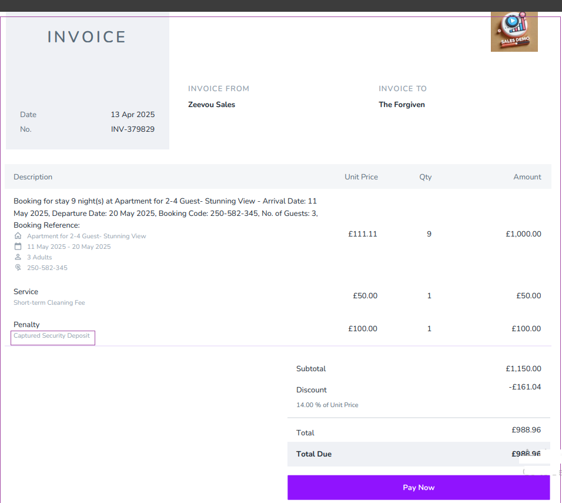This screenshot has height=503, width=562.
Task: Click the INVOICE heading
Action: click(x=87, y=37)
